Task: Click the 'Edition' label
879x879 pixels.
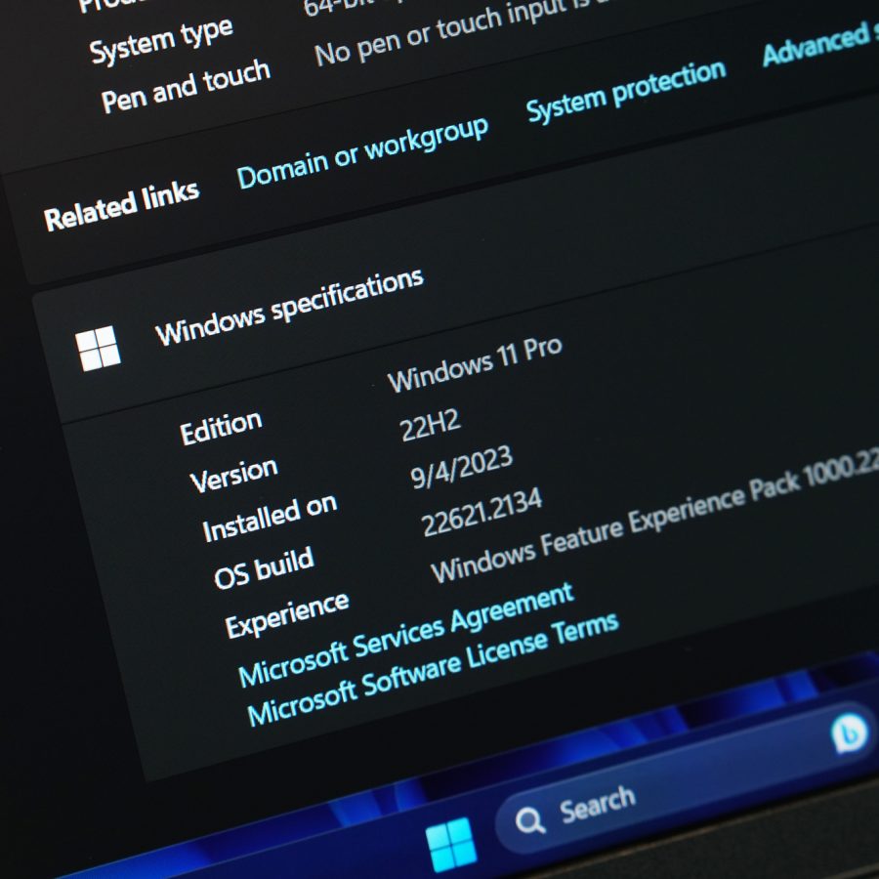Action: [x=221, y=427]
